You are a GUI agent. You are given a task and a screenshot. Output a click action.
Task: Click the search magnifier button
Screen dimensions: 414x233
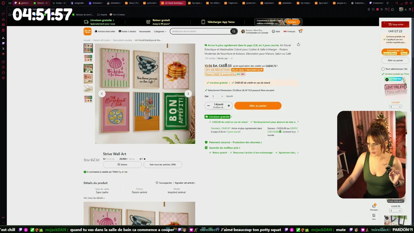tap(234, 31)
